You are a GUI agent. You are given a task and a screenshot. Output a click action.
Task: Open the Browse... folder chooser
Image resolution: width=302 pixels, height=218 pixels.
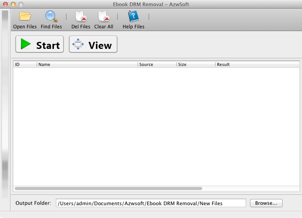tap(266, 203)
